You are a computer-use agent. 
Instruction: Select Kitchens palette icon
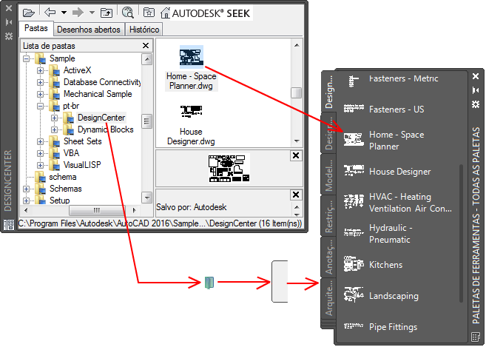(x=354, y=264)
